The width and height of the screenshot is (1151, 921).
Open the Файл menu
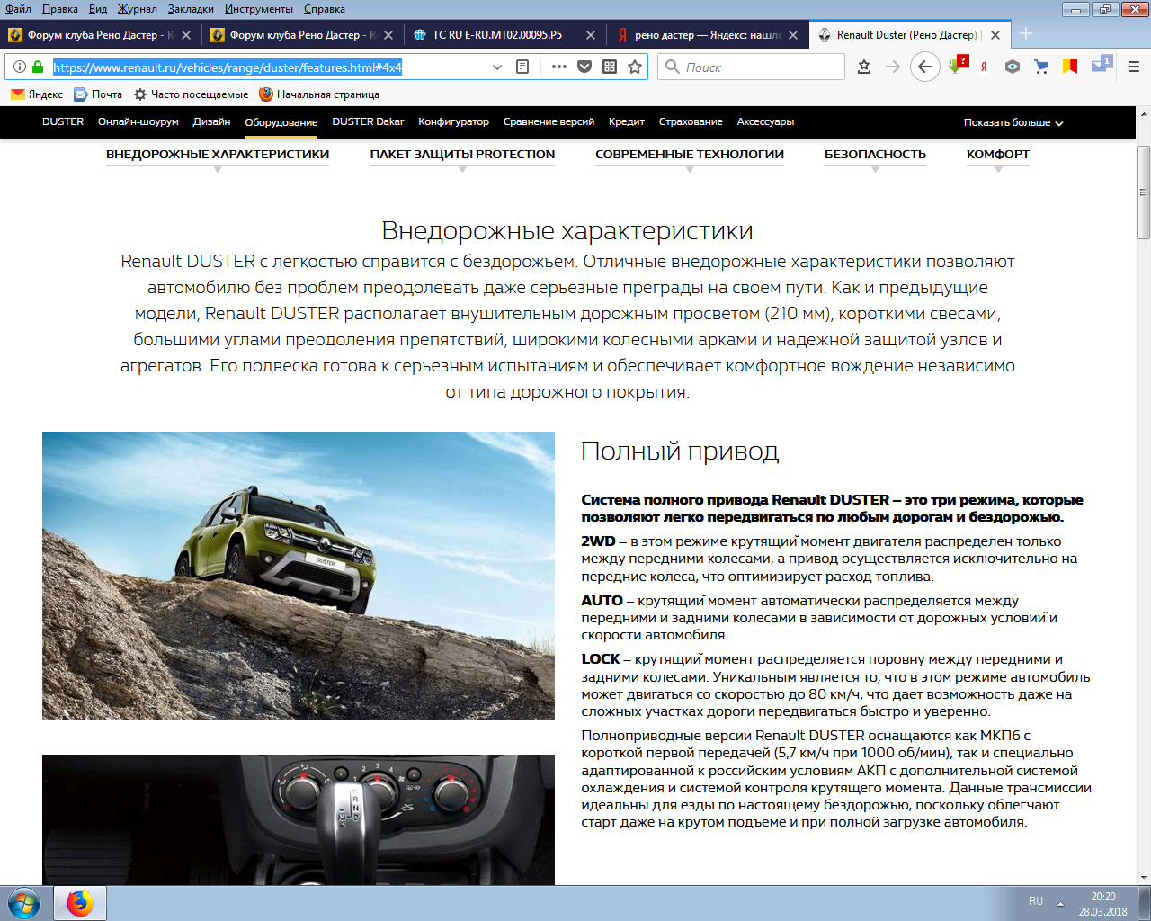click(x=18, y=9)
